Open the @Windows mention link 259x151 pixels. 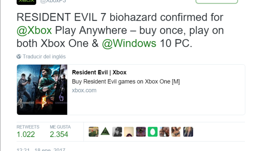coord(129,44)
